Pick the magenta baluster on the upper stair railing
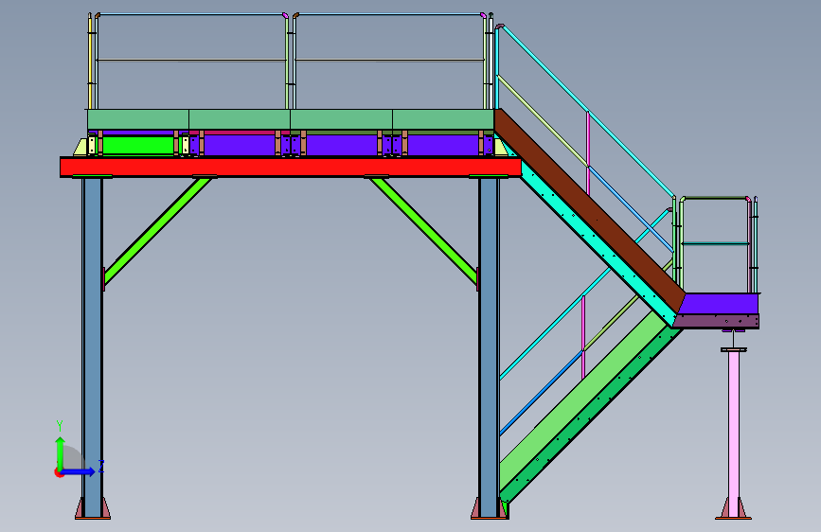 tap(588, 153)
